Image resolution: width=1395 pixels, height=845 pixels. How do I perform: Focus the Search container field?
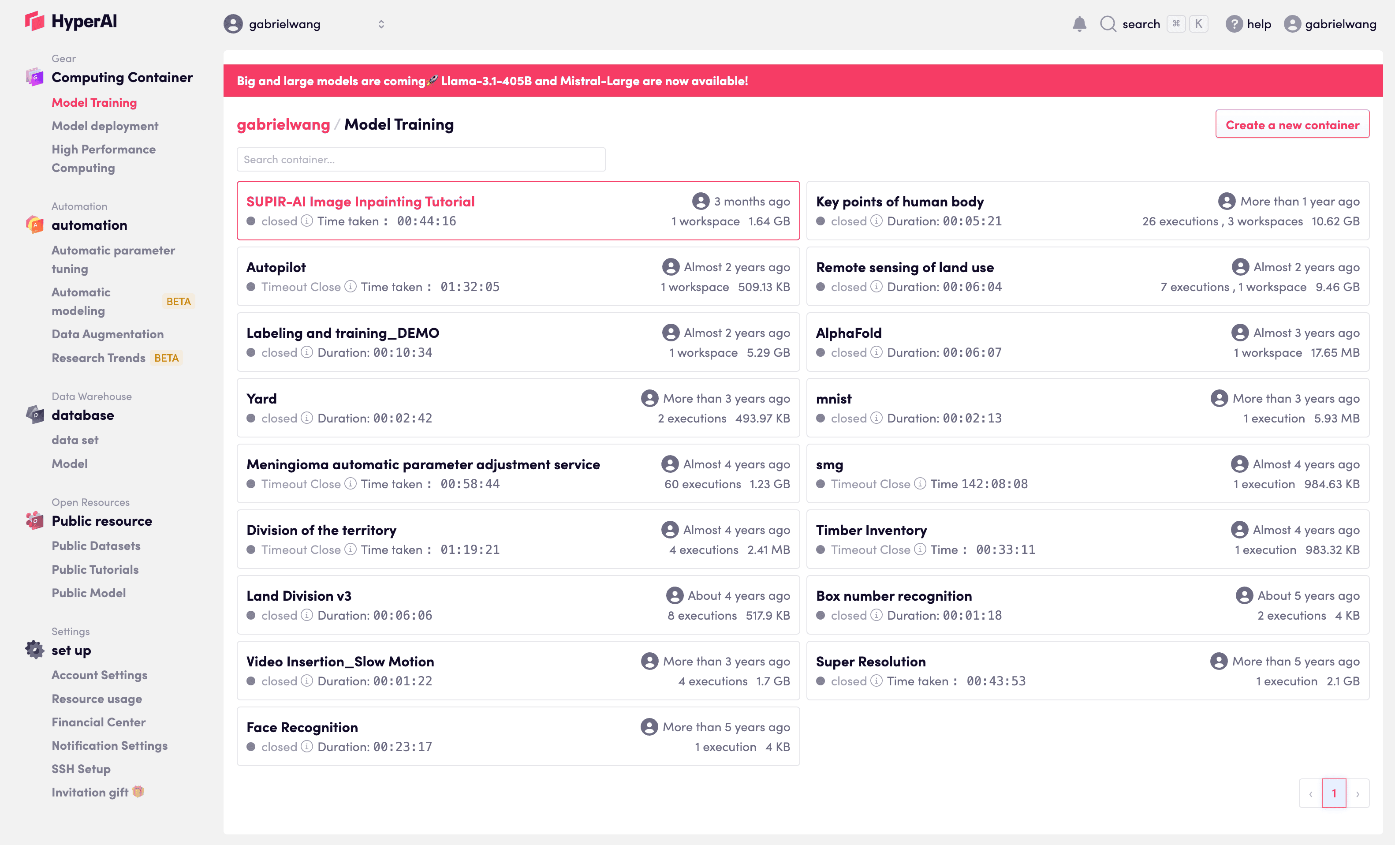pos(421,160)
